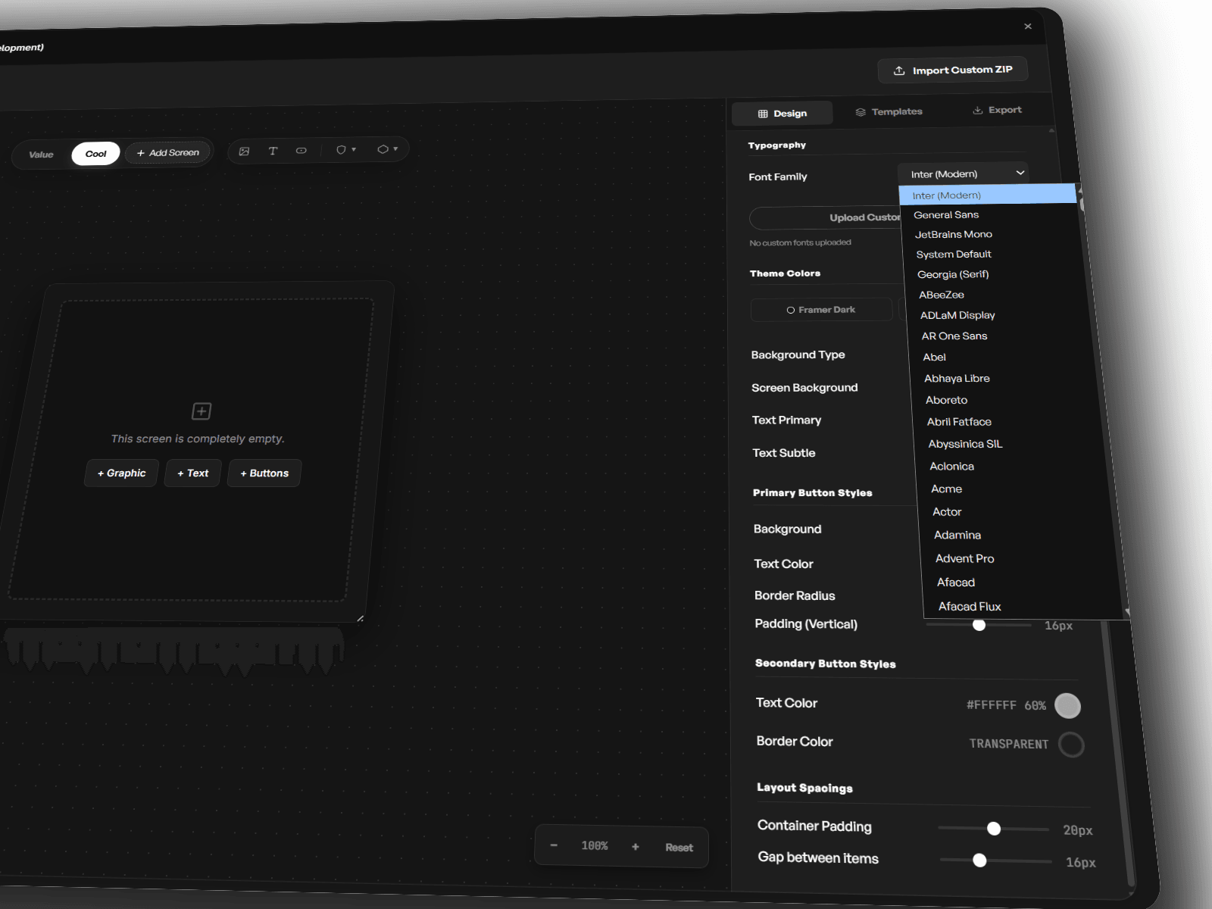This screenshot has height=909, width=1212.
Task: Reset the canvas zoom
Action: [679, 848]
